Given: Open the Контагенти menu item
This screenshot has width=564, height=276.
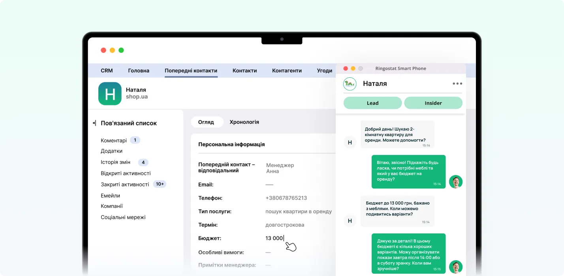Looking at the screenshot, I should 287,71.
